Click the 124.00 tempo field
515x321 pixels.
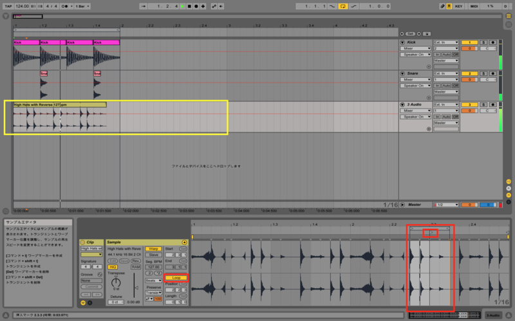click(22, 6)
